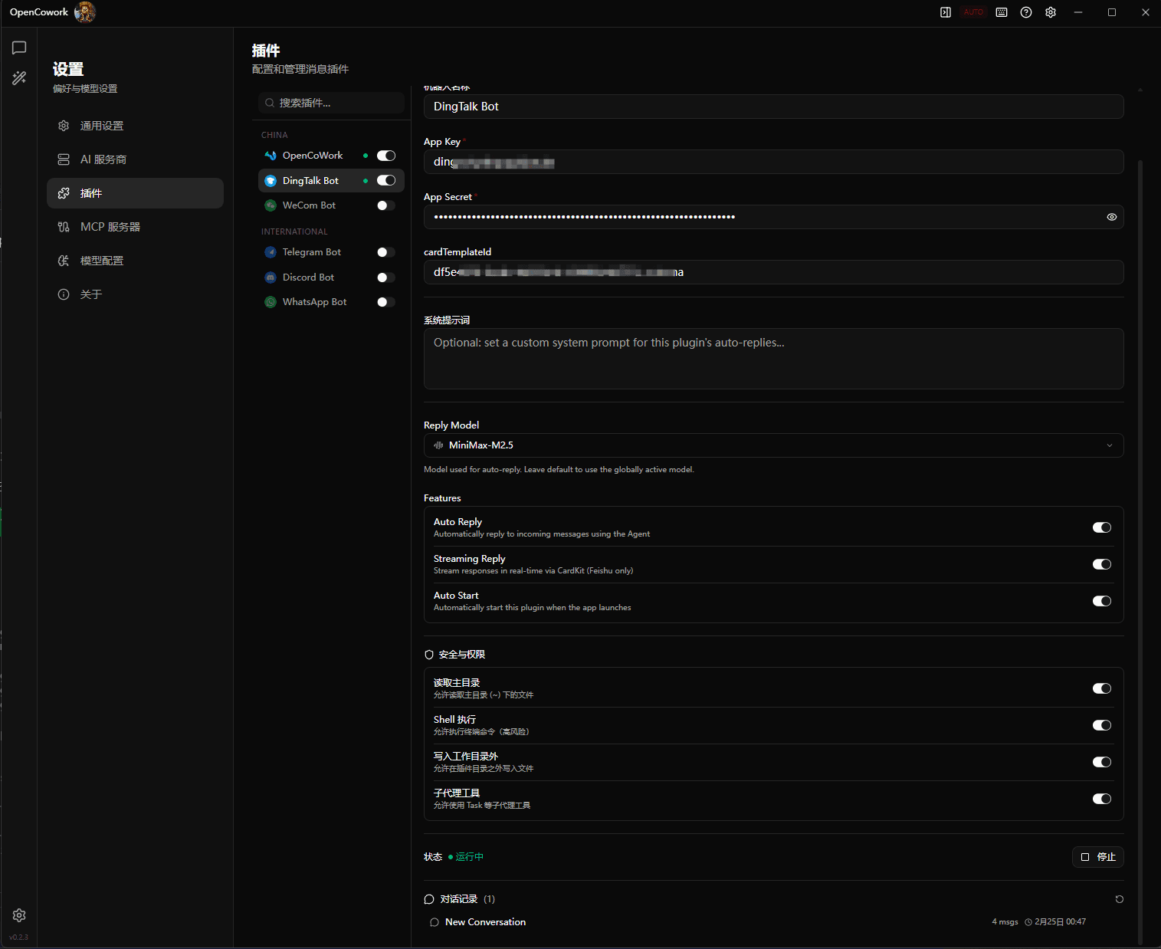This screenshot has width=1161, height=949.
Task: Disable the Shell 执行 permission toggle
Action: (x=1101, y=725)
